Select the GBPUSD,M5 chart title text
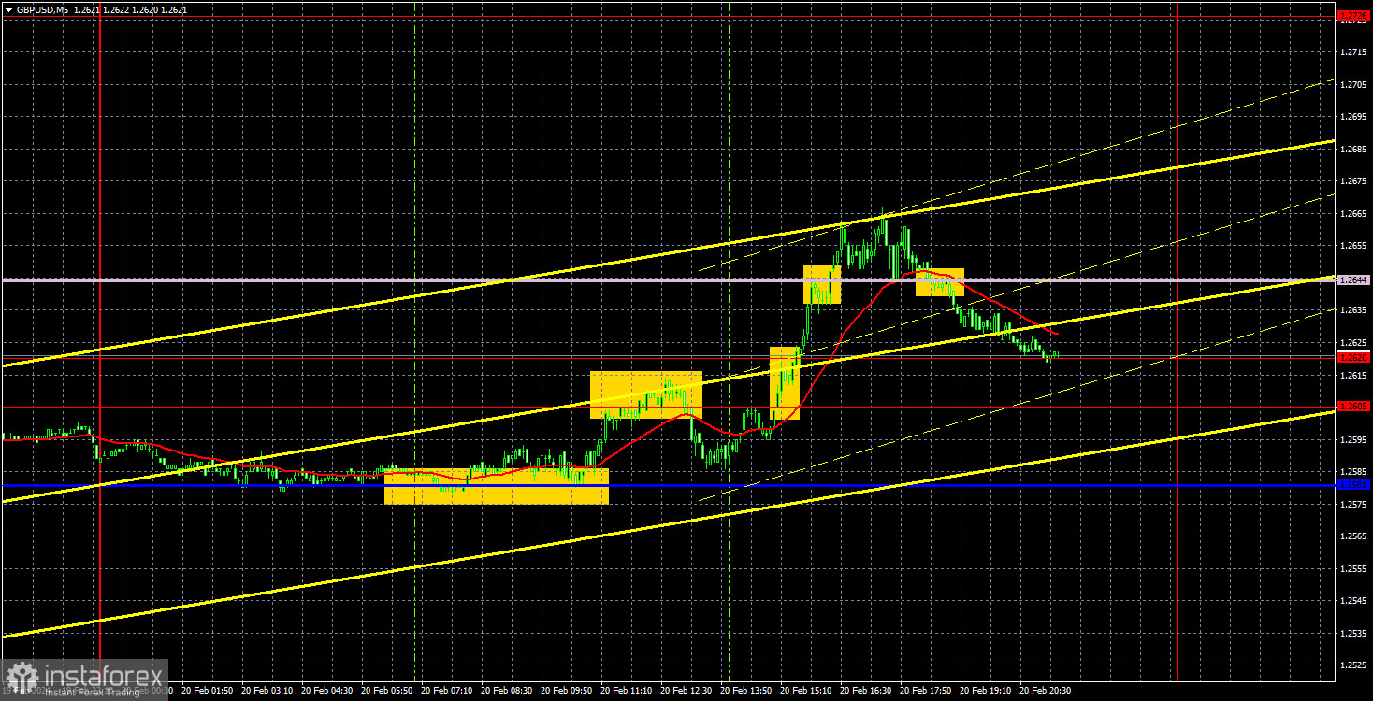 pos(43,9)
